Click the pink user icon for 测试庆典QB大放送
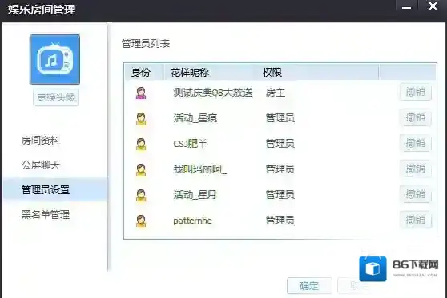This screenshot has height=298, width=447. [x=141, y=93]
